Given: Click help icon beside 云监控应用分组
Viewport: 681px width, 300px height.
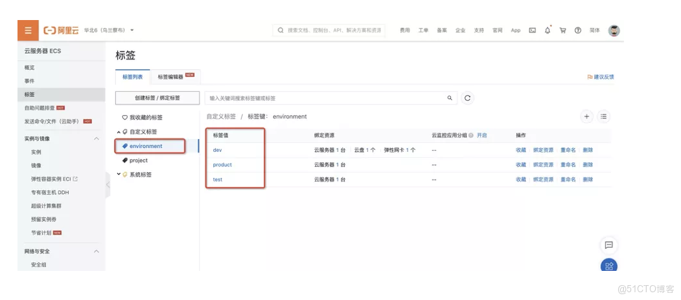Looking at the screenshot, I should [x=471, y=135].
